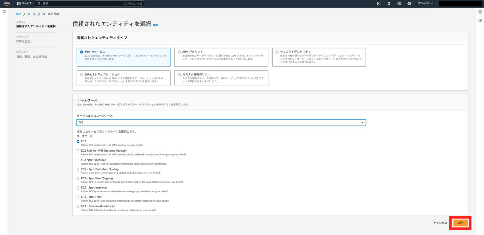The height and width of the screenshot is (235, 484).
Task: Open the 情報 link beside the title
Action: [155, 25]
